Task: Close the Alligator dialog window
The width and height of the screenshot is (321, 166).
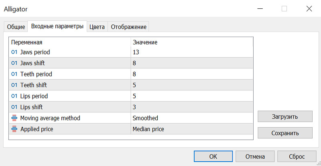Action: [x=309, y=8]
